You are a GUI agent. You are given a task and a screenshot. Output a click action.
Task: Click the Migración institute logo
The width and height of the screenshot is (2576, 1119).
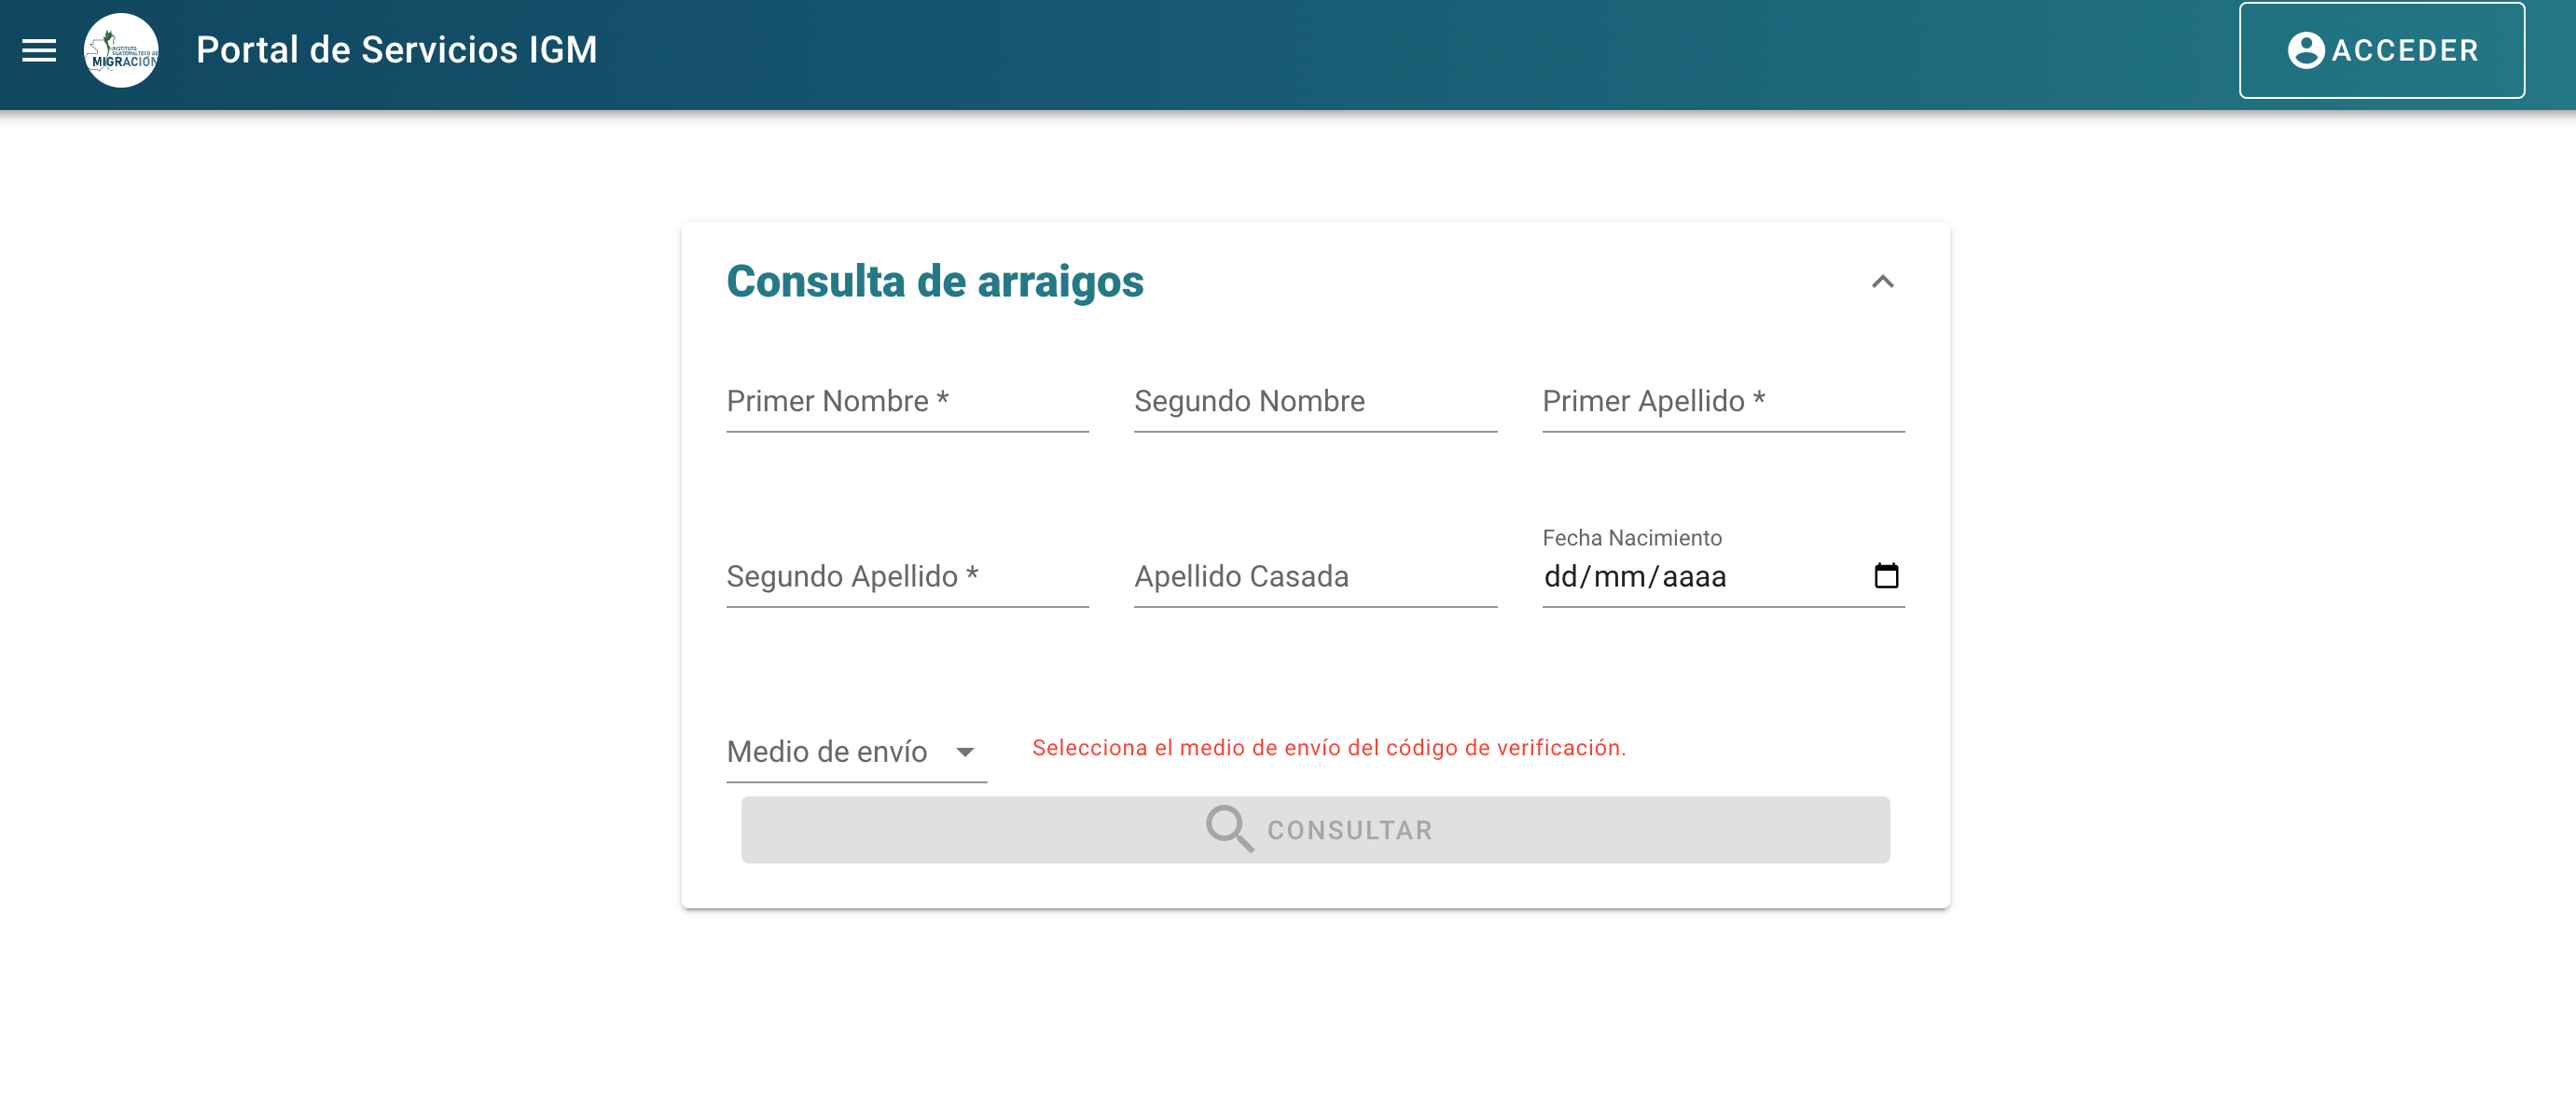pyautogui.click(x=121, y=50)
